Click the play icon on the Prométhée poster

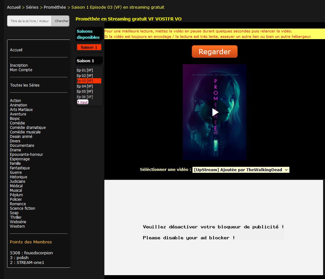(x=215, y=112)
